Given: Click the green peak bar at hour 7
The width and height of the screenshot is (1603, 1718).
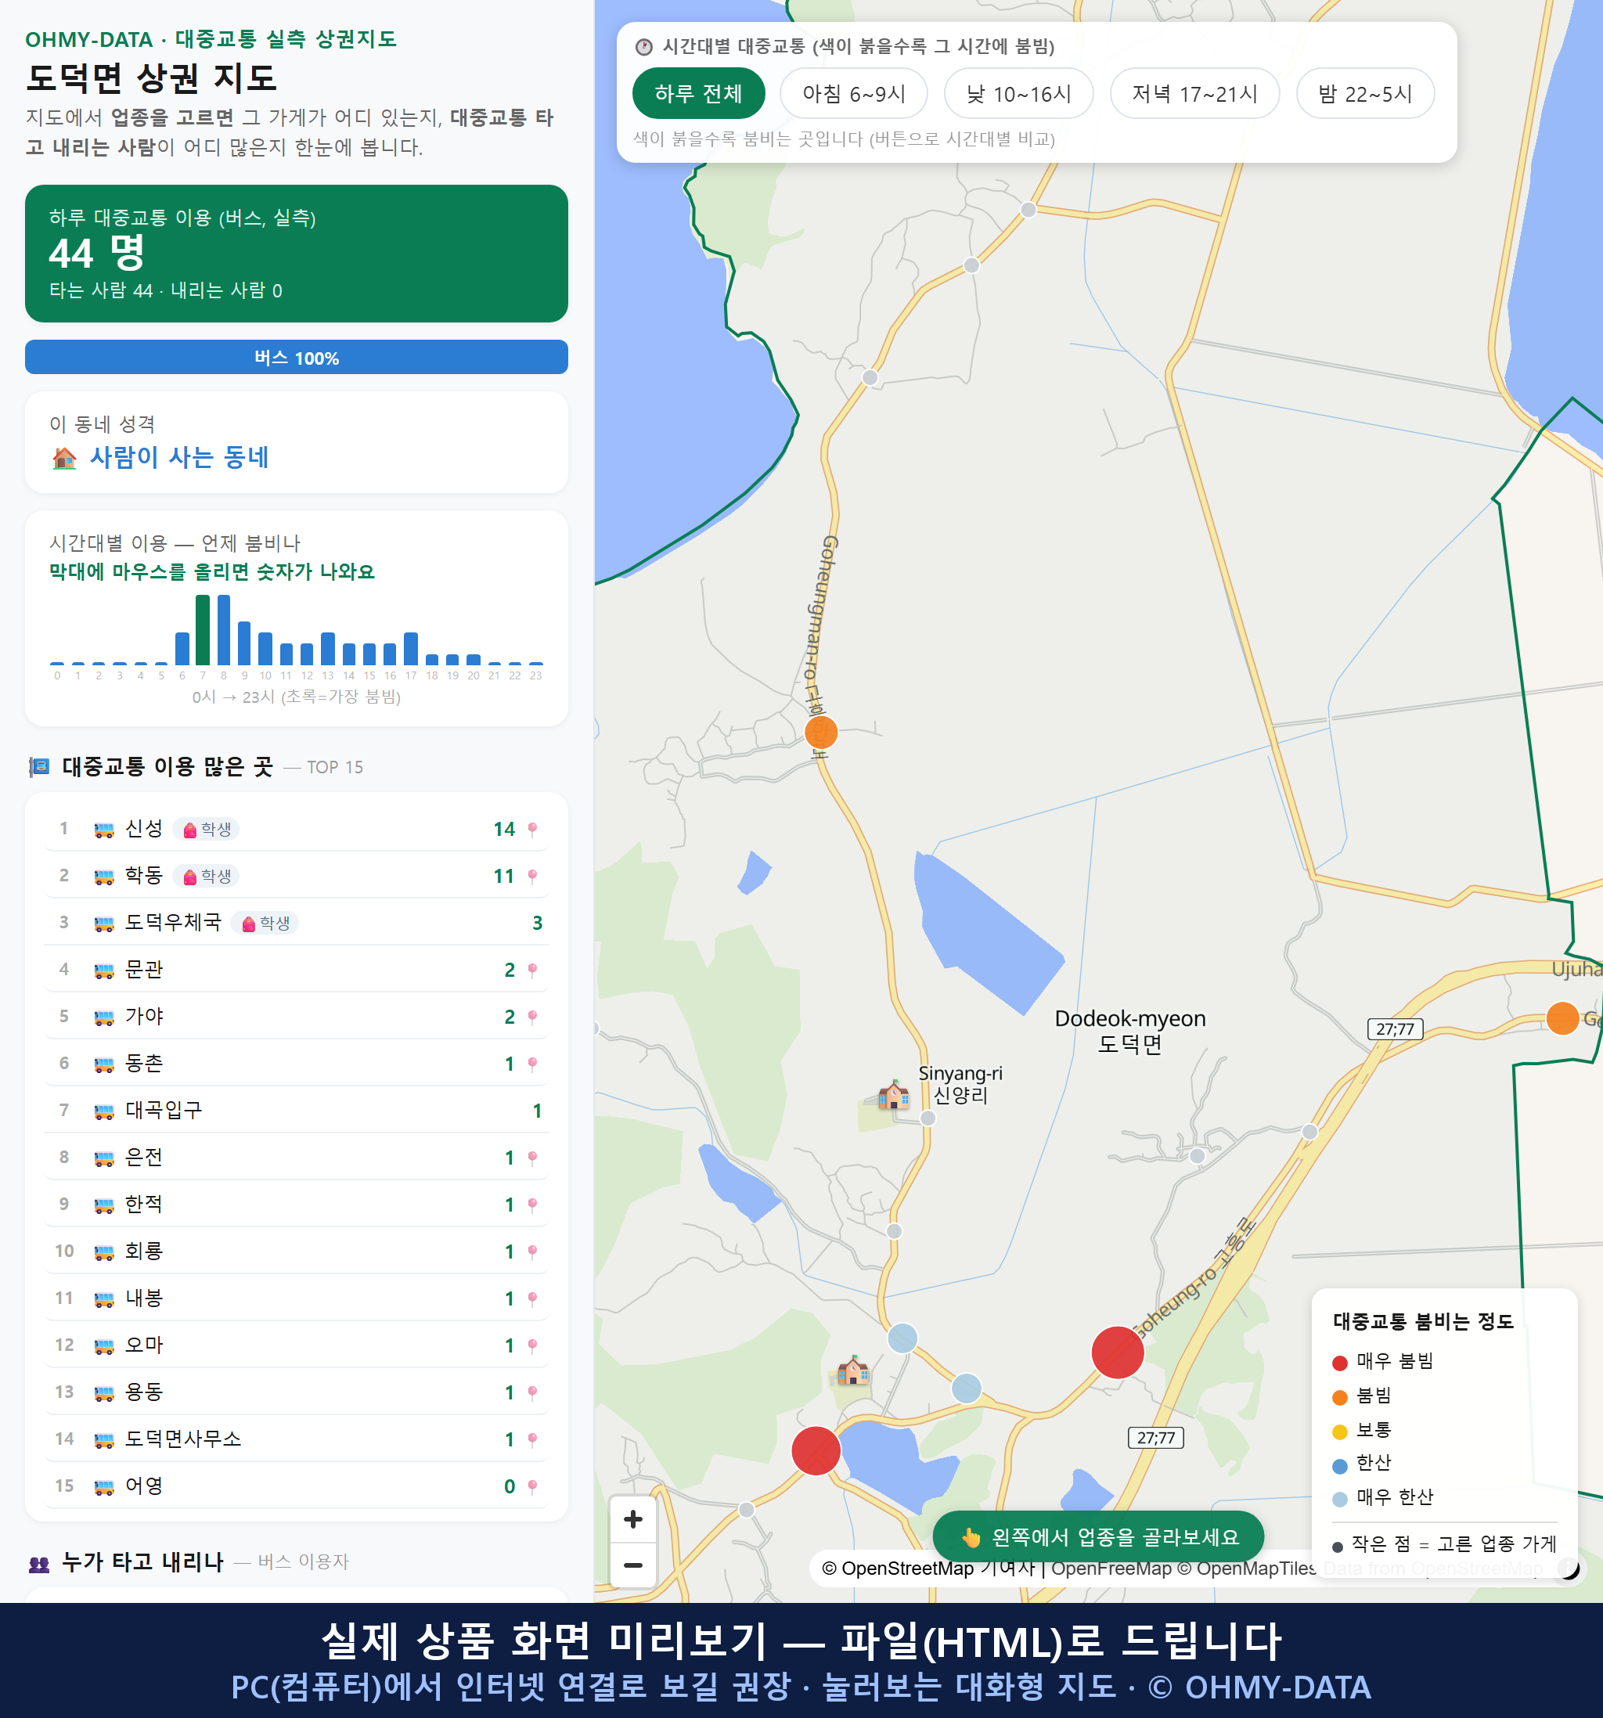Looking at the screenshot, I should pos(202,630).
